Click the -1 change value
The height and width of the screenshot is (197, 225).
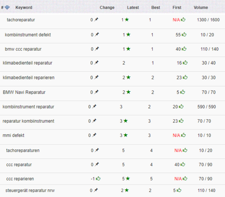(93, 179)
